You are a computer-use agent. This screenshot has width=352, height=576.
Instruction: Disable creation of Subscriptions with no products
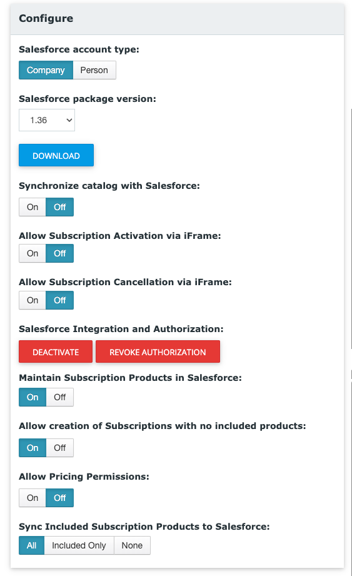60,448
